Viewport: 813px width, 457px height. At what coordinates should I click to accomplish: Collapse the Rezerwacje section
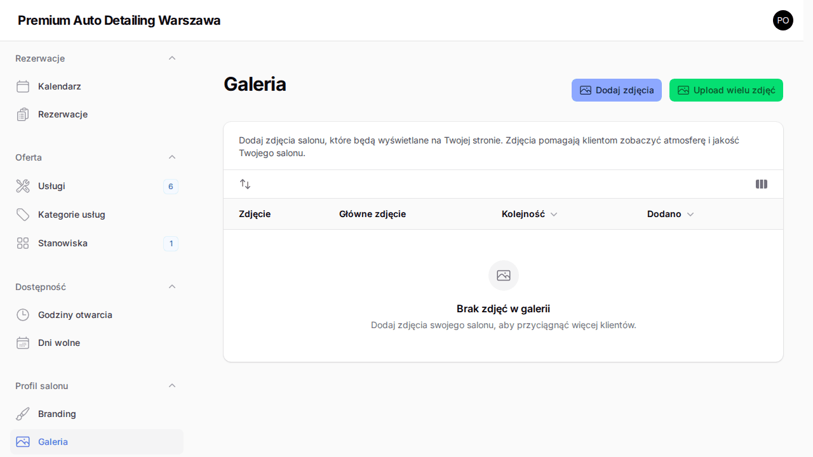(172, 58)
